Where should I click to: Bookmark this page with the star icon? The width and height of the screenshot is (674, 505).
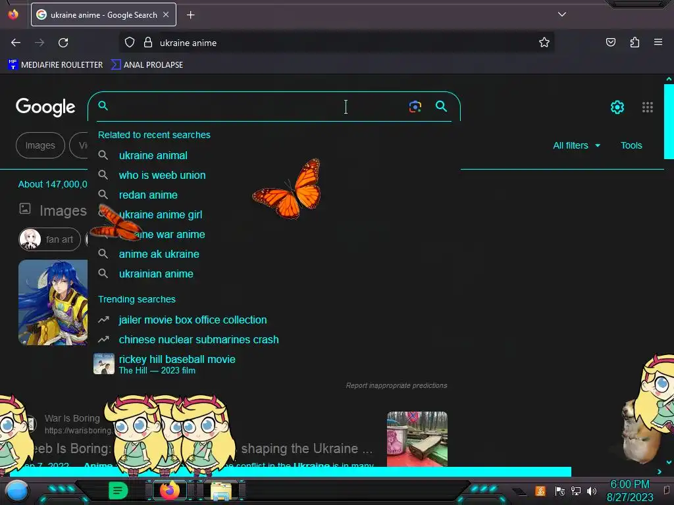tap(544, 43)
